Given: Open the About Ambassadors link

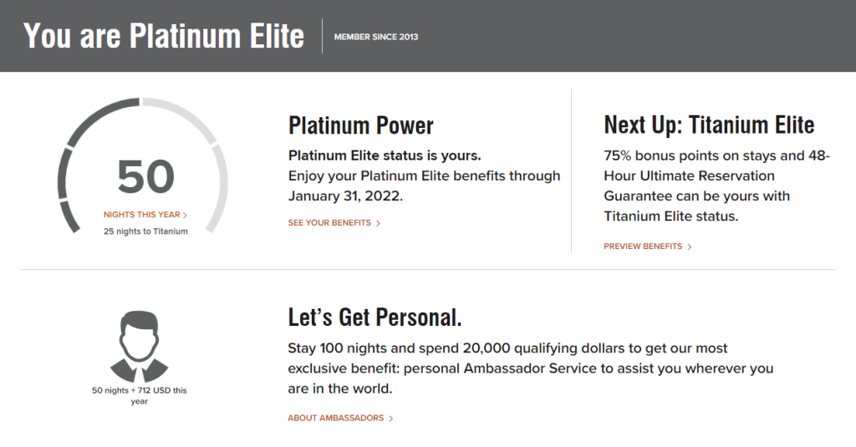Looking at the screenshot, I should coord(336,418).
